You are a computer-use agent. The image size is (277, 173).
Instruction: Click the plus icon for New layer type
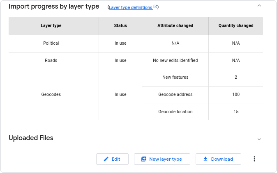(143, 159)
